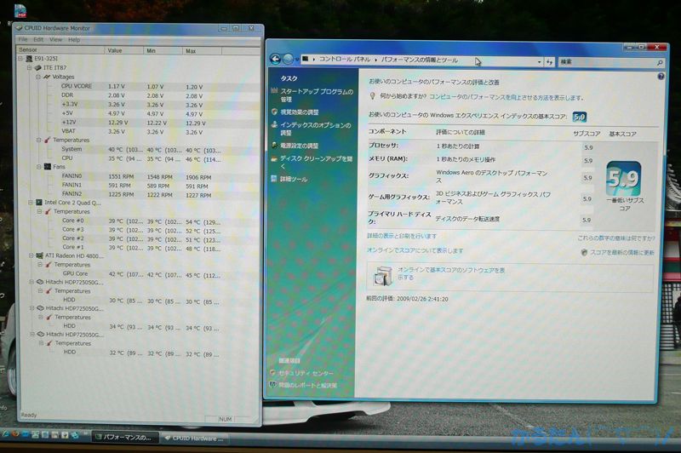Open the Help menu in Hardware Monitor
Image resolution: width=681 pixels, height=453 pixels.
coord(74,39)
